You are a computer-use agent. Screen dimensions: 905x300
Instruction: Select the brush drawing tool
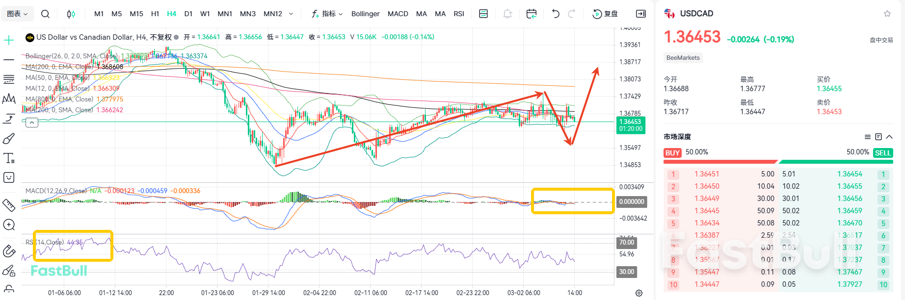point(9,139)
